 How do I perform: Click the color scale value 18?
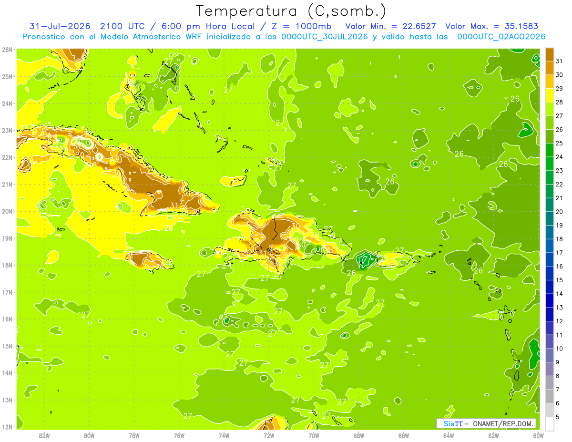560,239
